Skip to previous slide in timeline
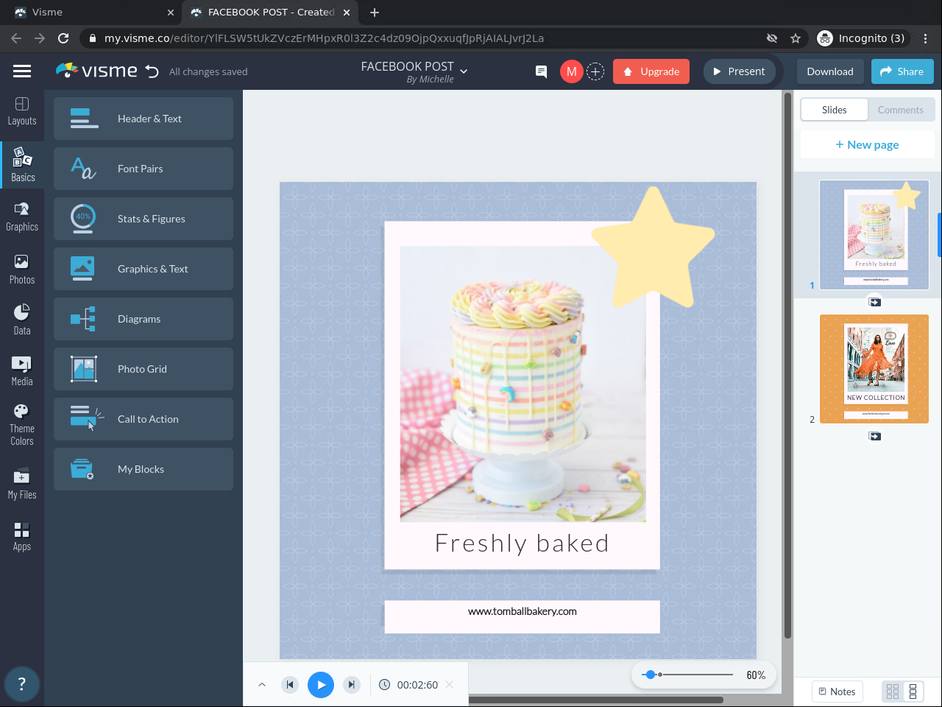Viewport: 942px width, 707px height. [290, 685]
